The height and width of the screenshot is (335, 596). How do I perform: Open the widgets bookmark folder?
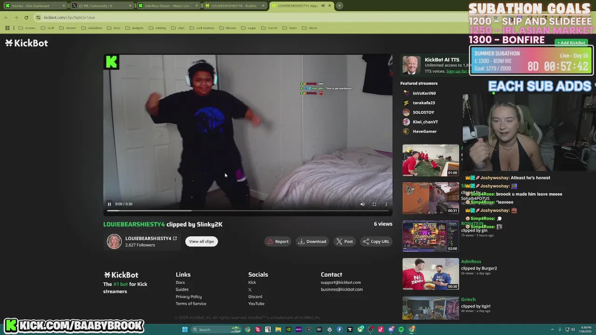[135, 28]
